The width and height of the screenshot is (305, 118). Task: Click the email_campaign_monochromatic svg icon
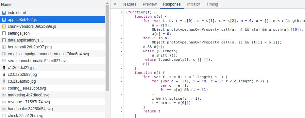[4, 54]
